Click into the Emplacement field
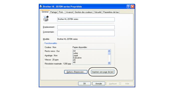174x91 pixels. click(86, 27)
